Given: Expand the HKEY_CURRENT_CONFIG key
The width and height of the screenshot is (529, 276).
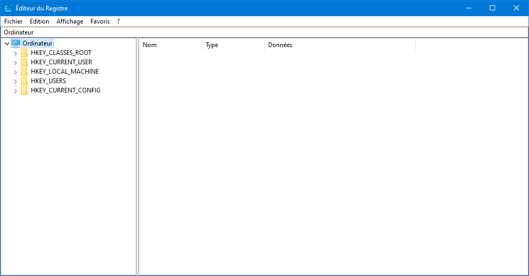Looking at the screenshot, I should (x=15, y=91).
